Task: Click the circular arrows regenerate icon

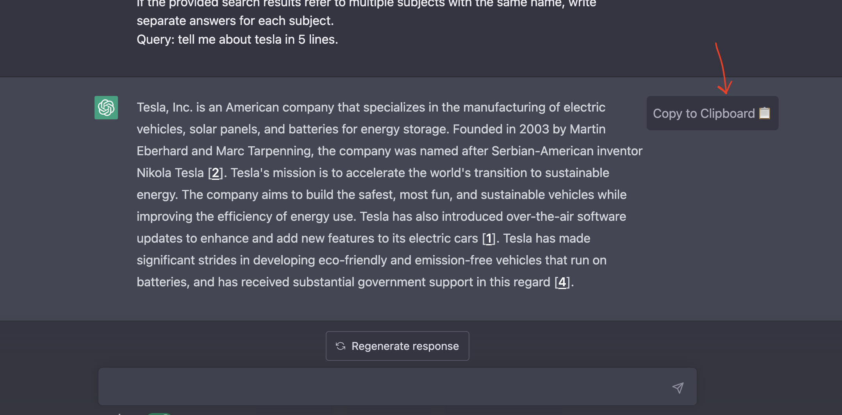Action: click(341, 346)
